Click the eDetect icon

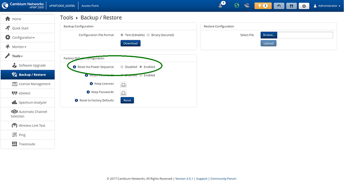(14, 93)
